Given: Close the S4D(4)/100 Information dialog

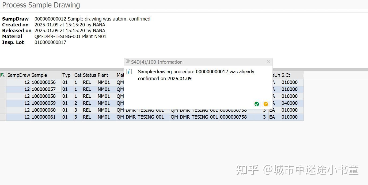Looking at the screenshot, I should coord(268,62).
